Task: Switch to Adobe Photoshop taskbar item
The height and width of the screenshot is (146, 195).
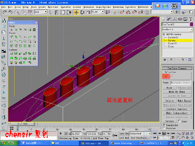Action: (x=123, y=143)
